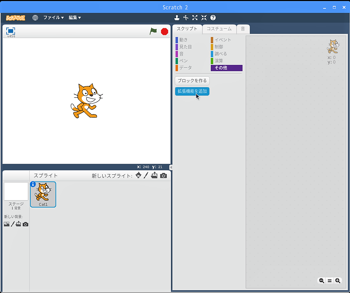Screen dimensions: 350x293
Task: Choose new sprite from library
Action: (139, 175)
